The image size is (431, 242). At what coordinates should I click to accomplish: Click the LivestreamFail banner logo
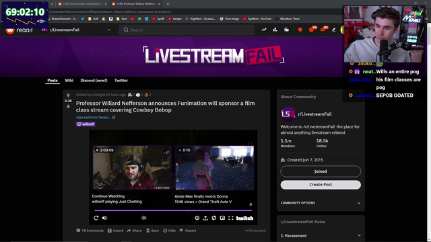(213, 55)
